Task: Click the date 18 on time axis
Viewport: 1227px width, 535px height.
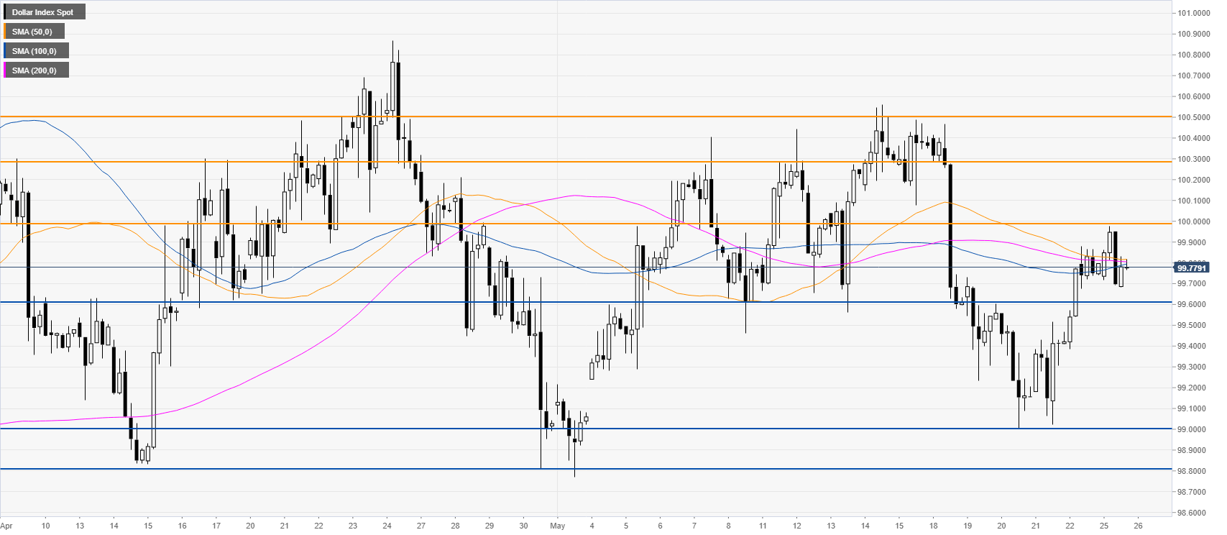Action: pos(933,526)
